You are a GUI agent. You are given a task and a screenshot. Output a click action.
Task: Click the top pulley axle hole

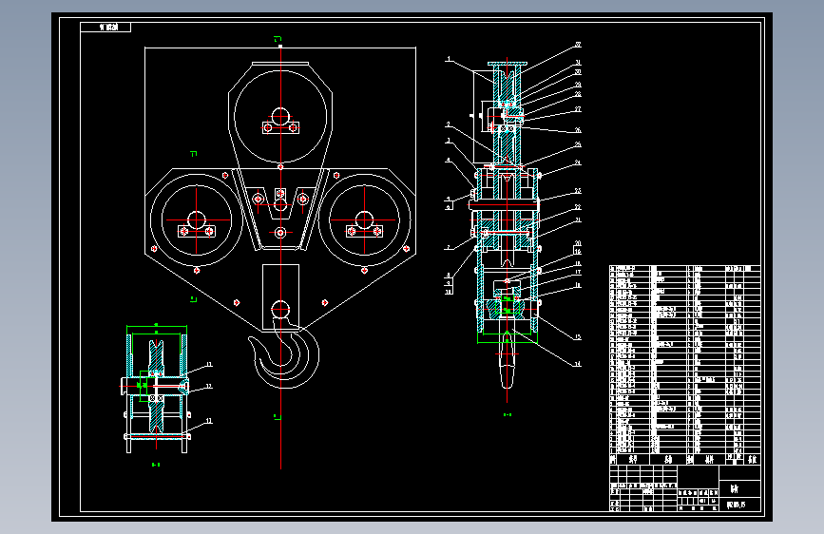tap(280, 116)
